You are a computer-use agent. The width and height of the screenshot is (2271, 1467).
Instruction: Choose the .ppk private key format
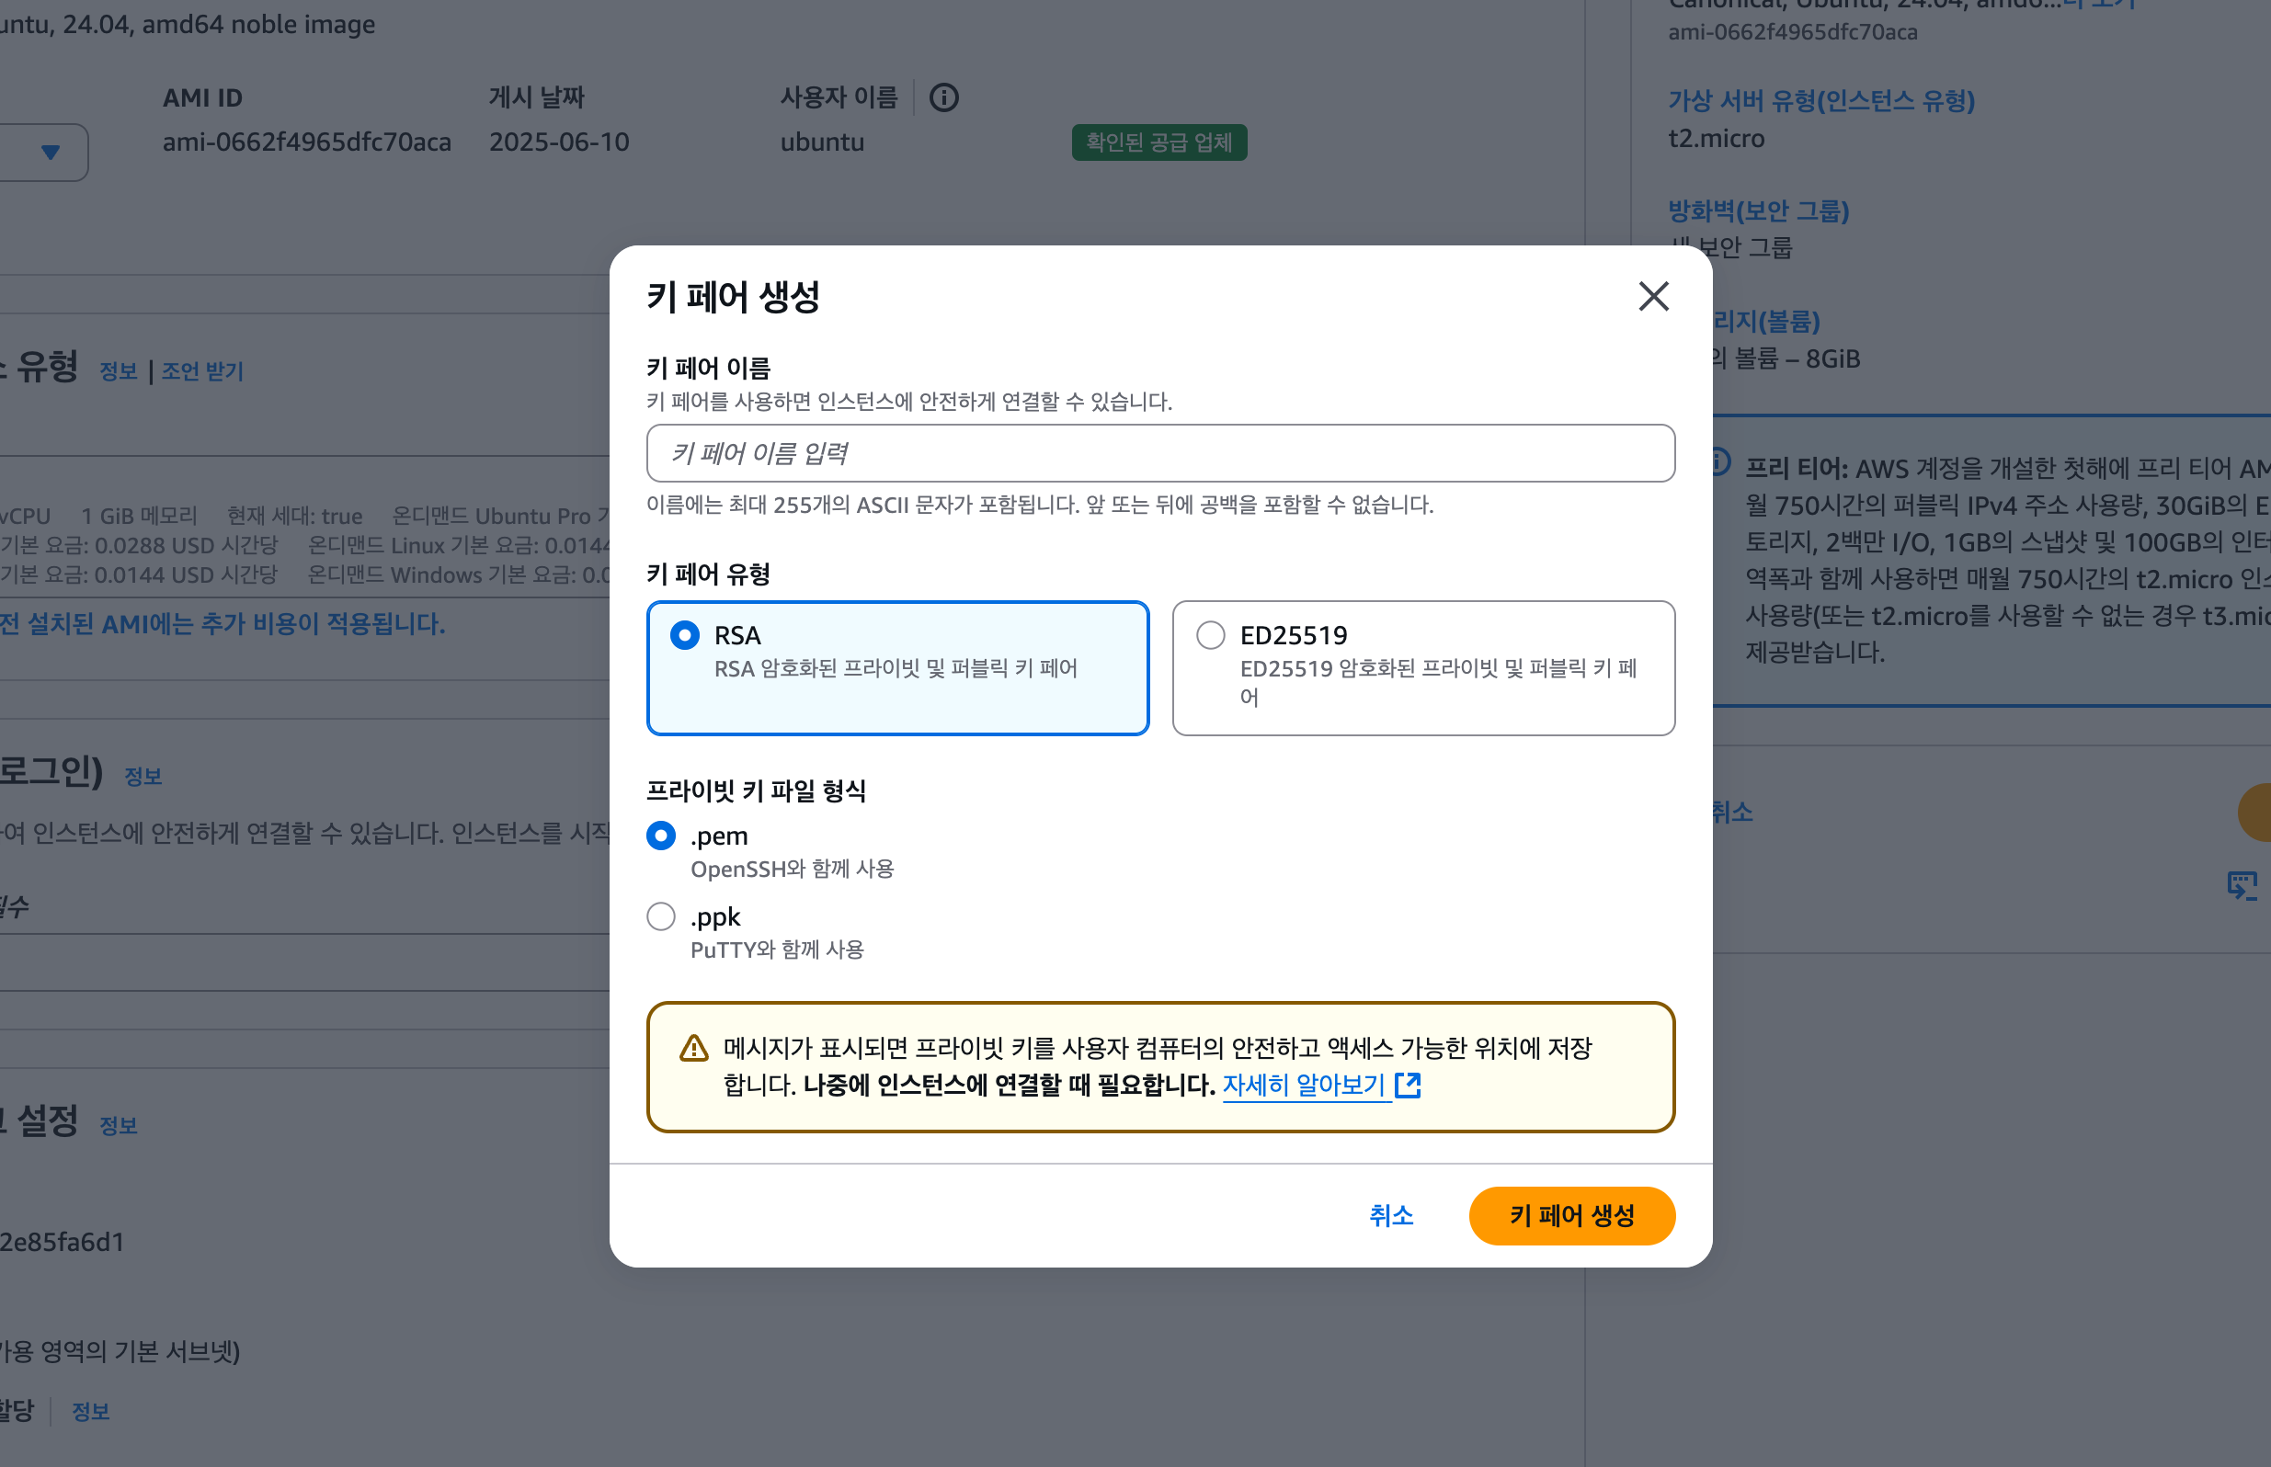tap(660, 916)
